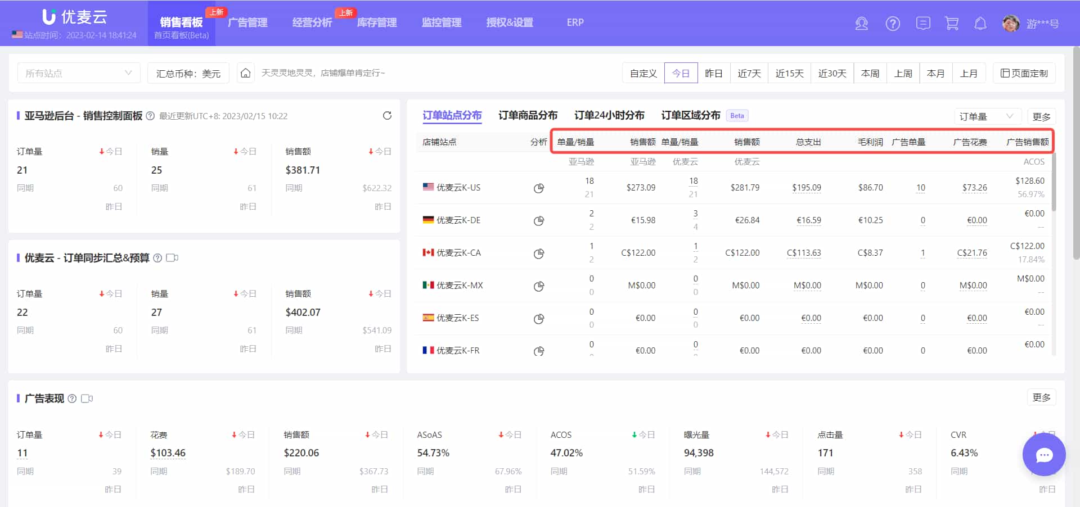Open analysis pie icon for 优麦云K-US
1080x507 pixels.
(x=539, y=188)
